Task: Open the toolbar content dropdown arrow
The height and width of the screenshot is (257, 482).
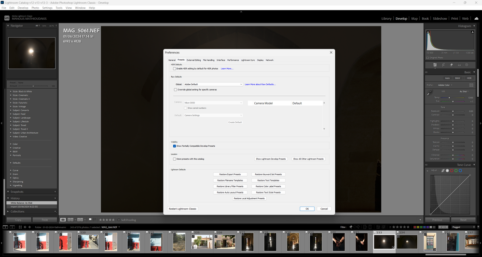Action: 420,219
